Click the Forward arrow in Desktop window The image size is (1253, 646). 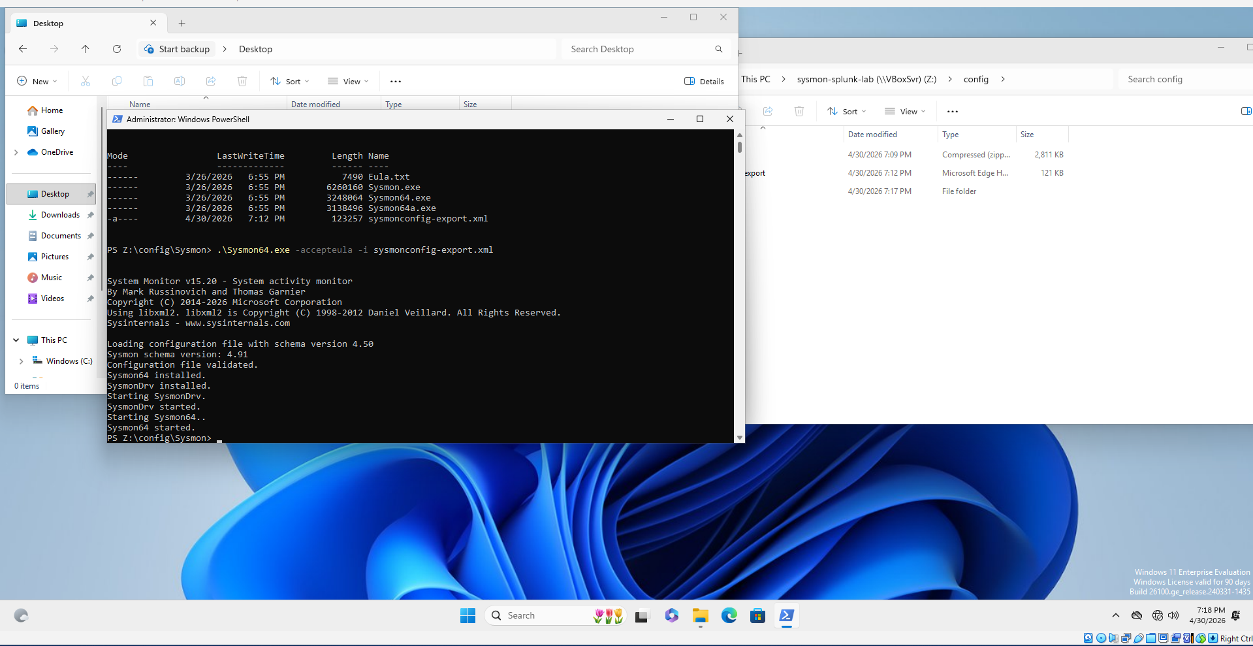point(54,49)
